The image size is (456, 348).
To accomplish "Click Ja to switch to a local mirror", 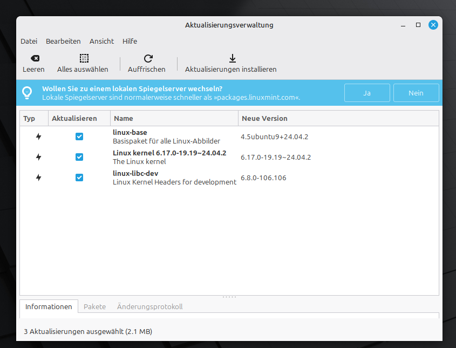I will click(x=367, y=93).
